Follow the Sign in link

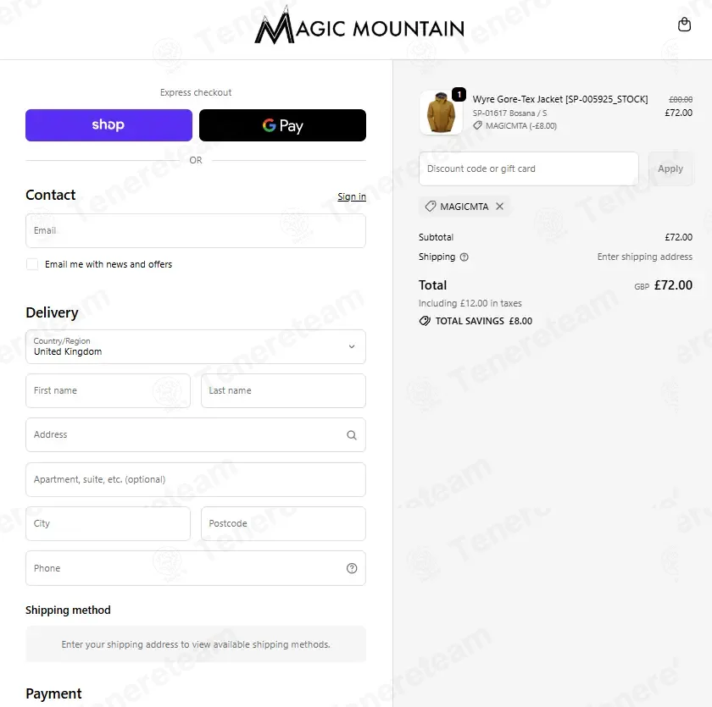(x=352, y=196)
